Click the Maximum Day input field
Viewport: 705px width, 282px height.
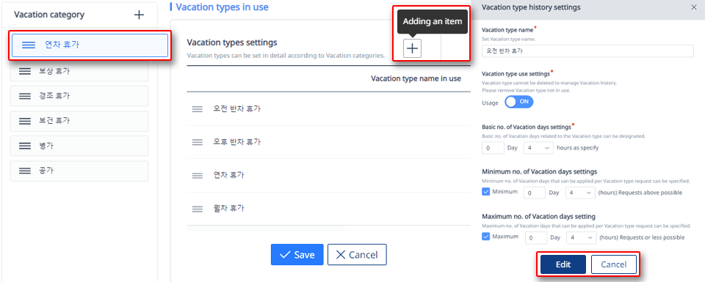tap(535, 237)
